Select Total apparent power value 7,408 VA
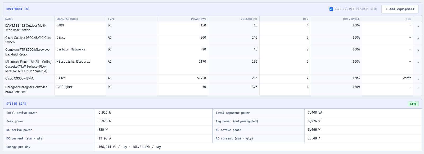This screenshot has height=154, width=424. click(315, 113)
